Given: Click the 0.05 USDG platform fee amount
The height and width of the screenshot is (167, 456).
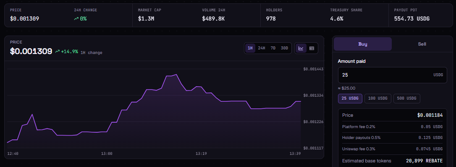Looking at the screenshot, I should (x=432, y=127).
